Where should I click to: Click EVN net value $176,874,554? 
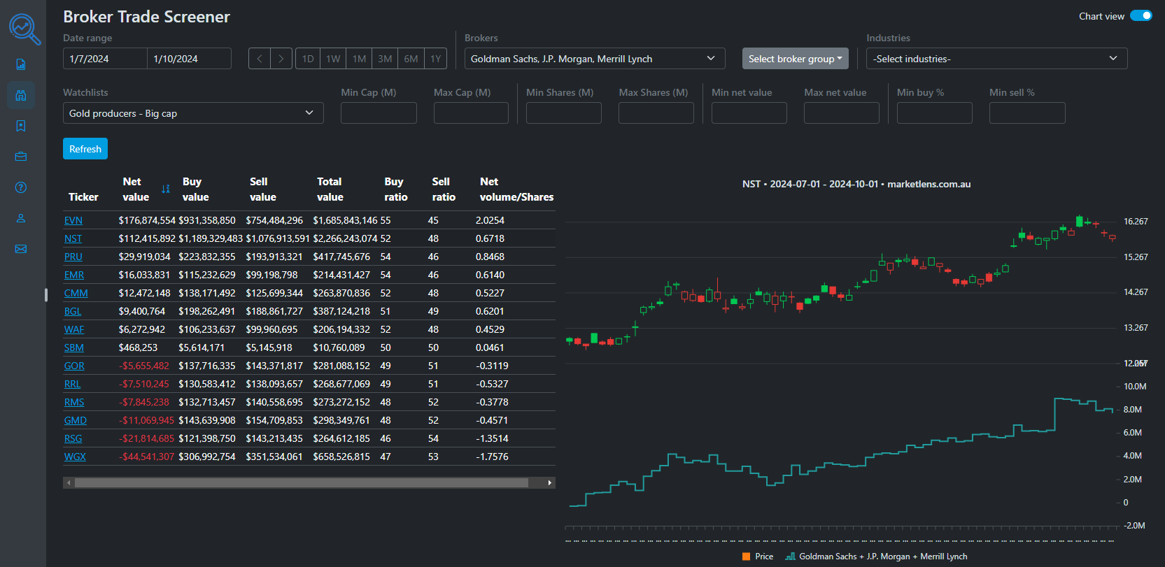pyautogui.click(x=147, y=220)
